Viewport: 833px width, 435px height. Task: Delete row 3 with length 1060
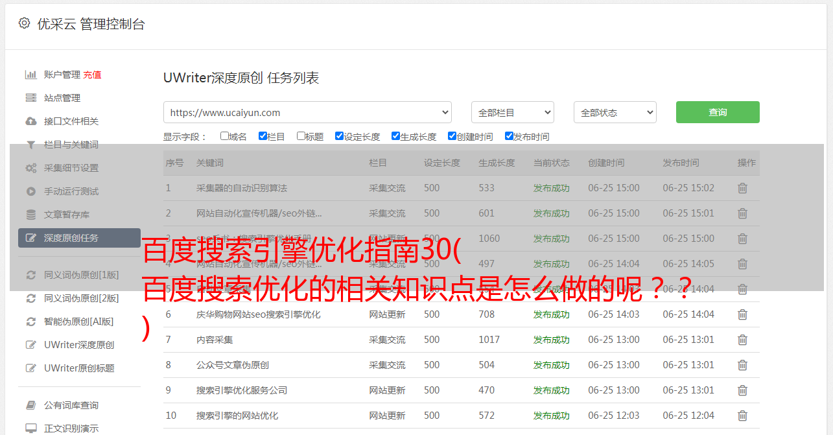[743, 239]
